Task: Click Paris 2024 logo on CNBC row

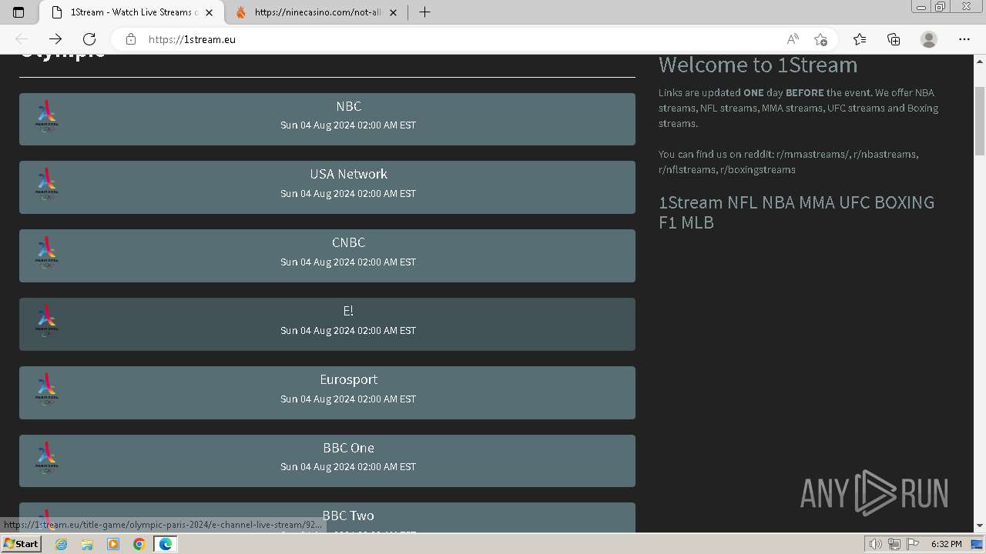Action: pyautogui.click(x=47, y=253)
